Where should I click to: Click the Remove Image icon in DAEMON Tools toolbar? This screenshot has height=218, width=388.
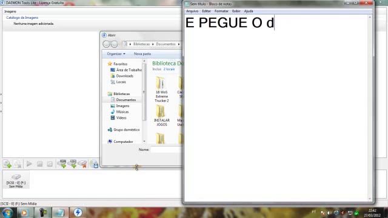point(18,164)
